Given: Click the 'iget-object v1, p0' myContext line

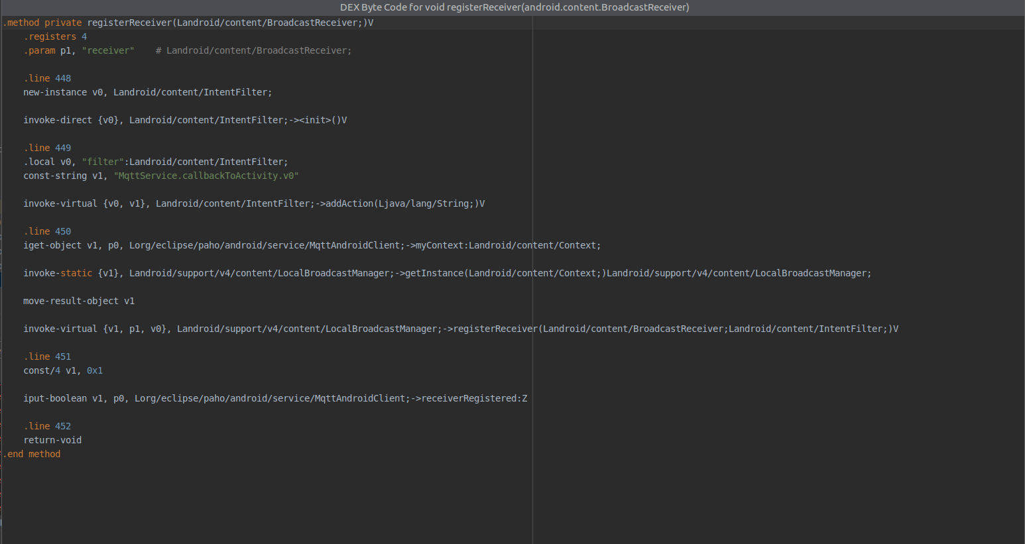Looking at the screenshot, I should pos(312,245).
